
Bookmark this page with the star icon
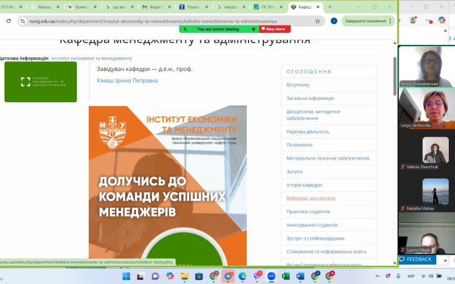click(317, 21)
